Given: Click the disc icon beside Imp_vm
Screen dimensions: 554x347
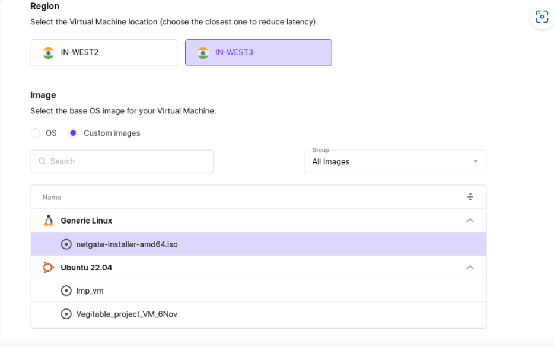Looking at the screenshot, I should tap(66, 291).
